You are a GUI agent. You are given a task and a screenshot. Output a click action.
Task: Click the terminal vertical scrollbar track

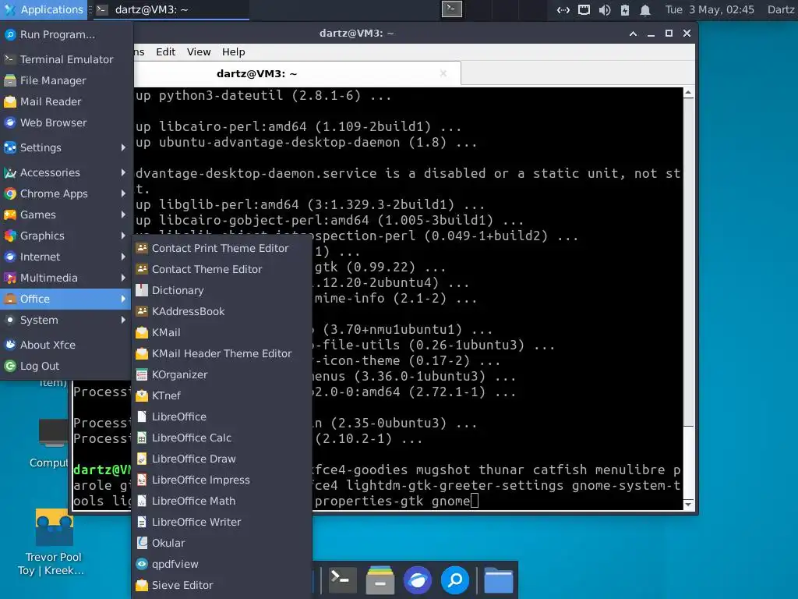pyautogui.click(x=689, y=298)
